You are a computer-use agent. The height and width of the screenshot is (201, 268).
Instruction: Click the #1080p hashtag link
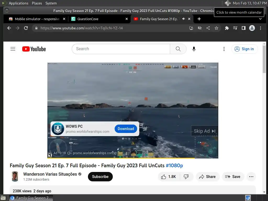[x=174, y=165]
